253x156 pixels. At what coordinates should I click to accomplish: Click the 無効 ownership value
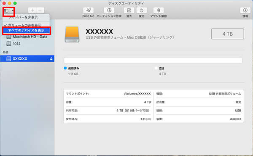(238, 102)
